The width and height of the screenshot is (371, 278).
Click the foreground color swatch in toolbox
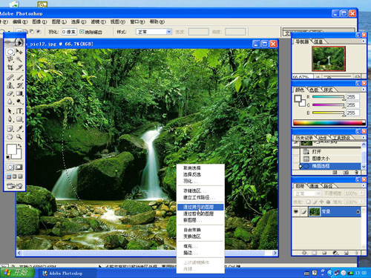(11, 149)
